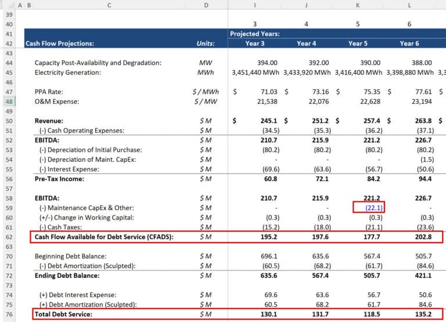
Task: Select cash taxes value (18.0)
Action: (x=322, y=227)
